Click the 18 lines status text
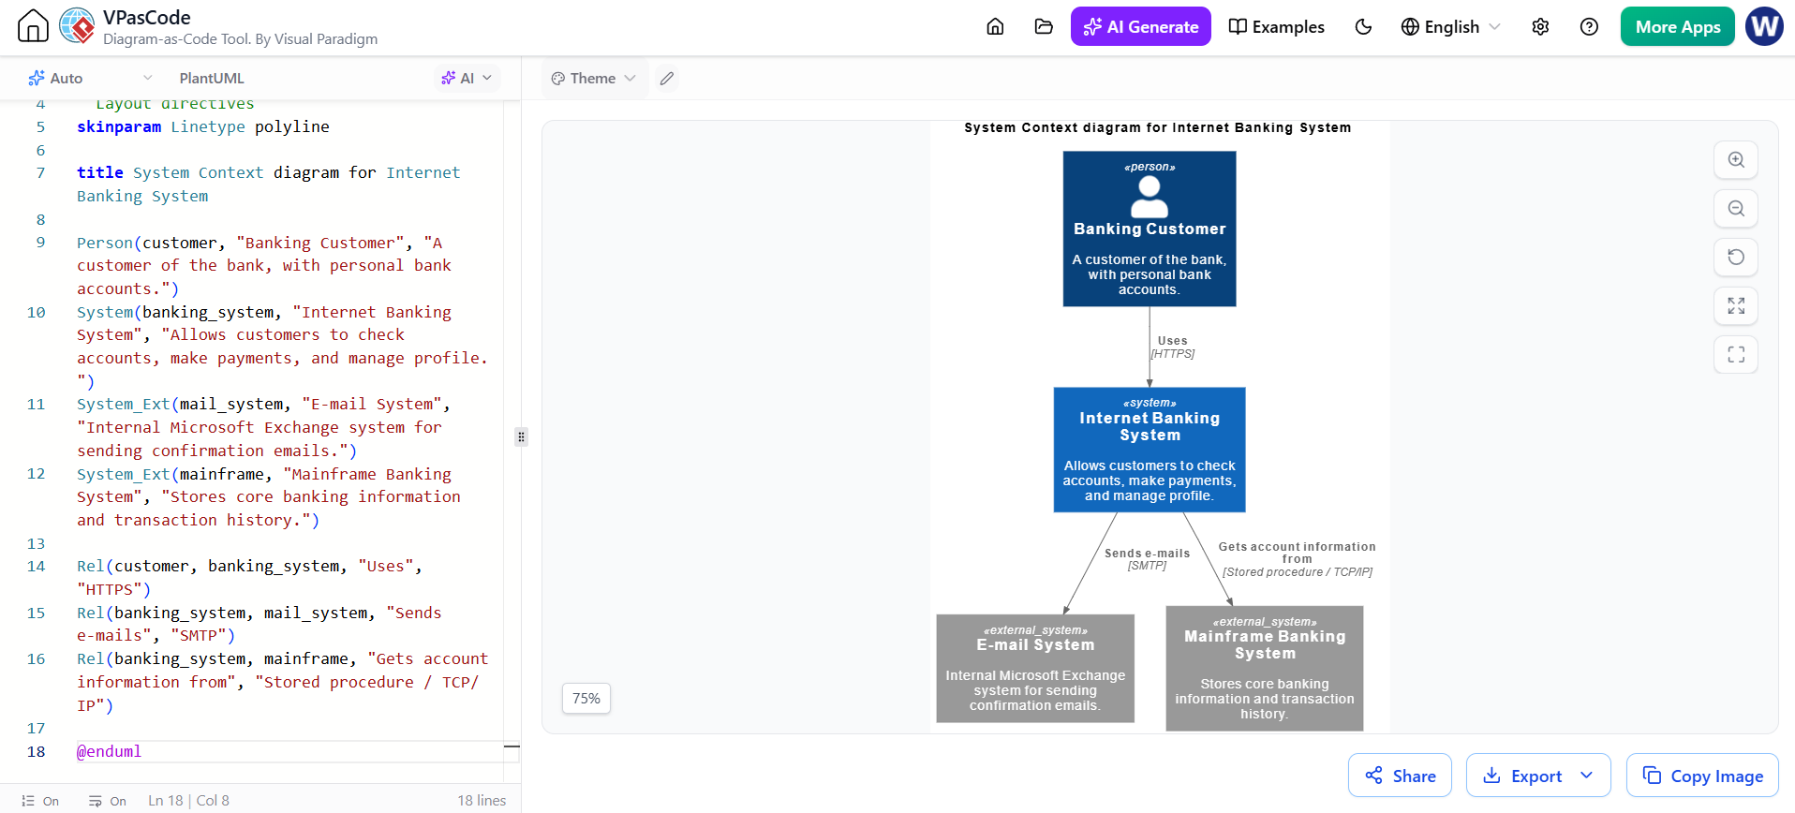This screenshot has height=813, width=1795. (482, 801)
